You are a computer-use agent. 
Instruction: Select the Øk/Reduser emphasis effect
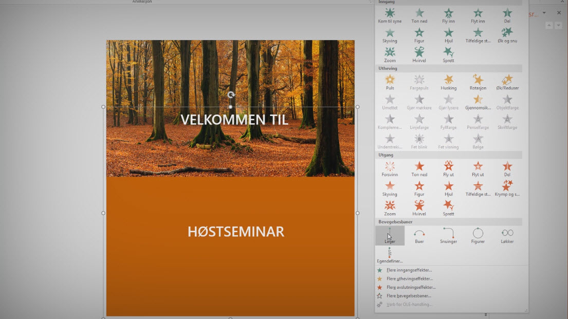click(507, 83)
